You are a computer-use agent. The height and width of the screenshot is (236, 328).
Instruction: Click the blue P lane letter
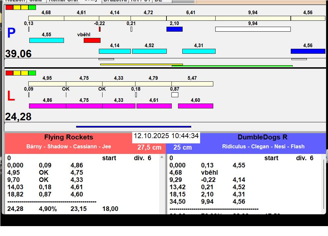(11, 33)
